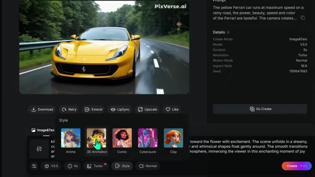Click the Go Create button
This screenshot has width=315, height=177.
click(x=260, y=109)
